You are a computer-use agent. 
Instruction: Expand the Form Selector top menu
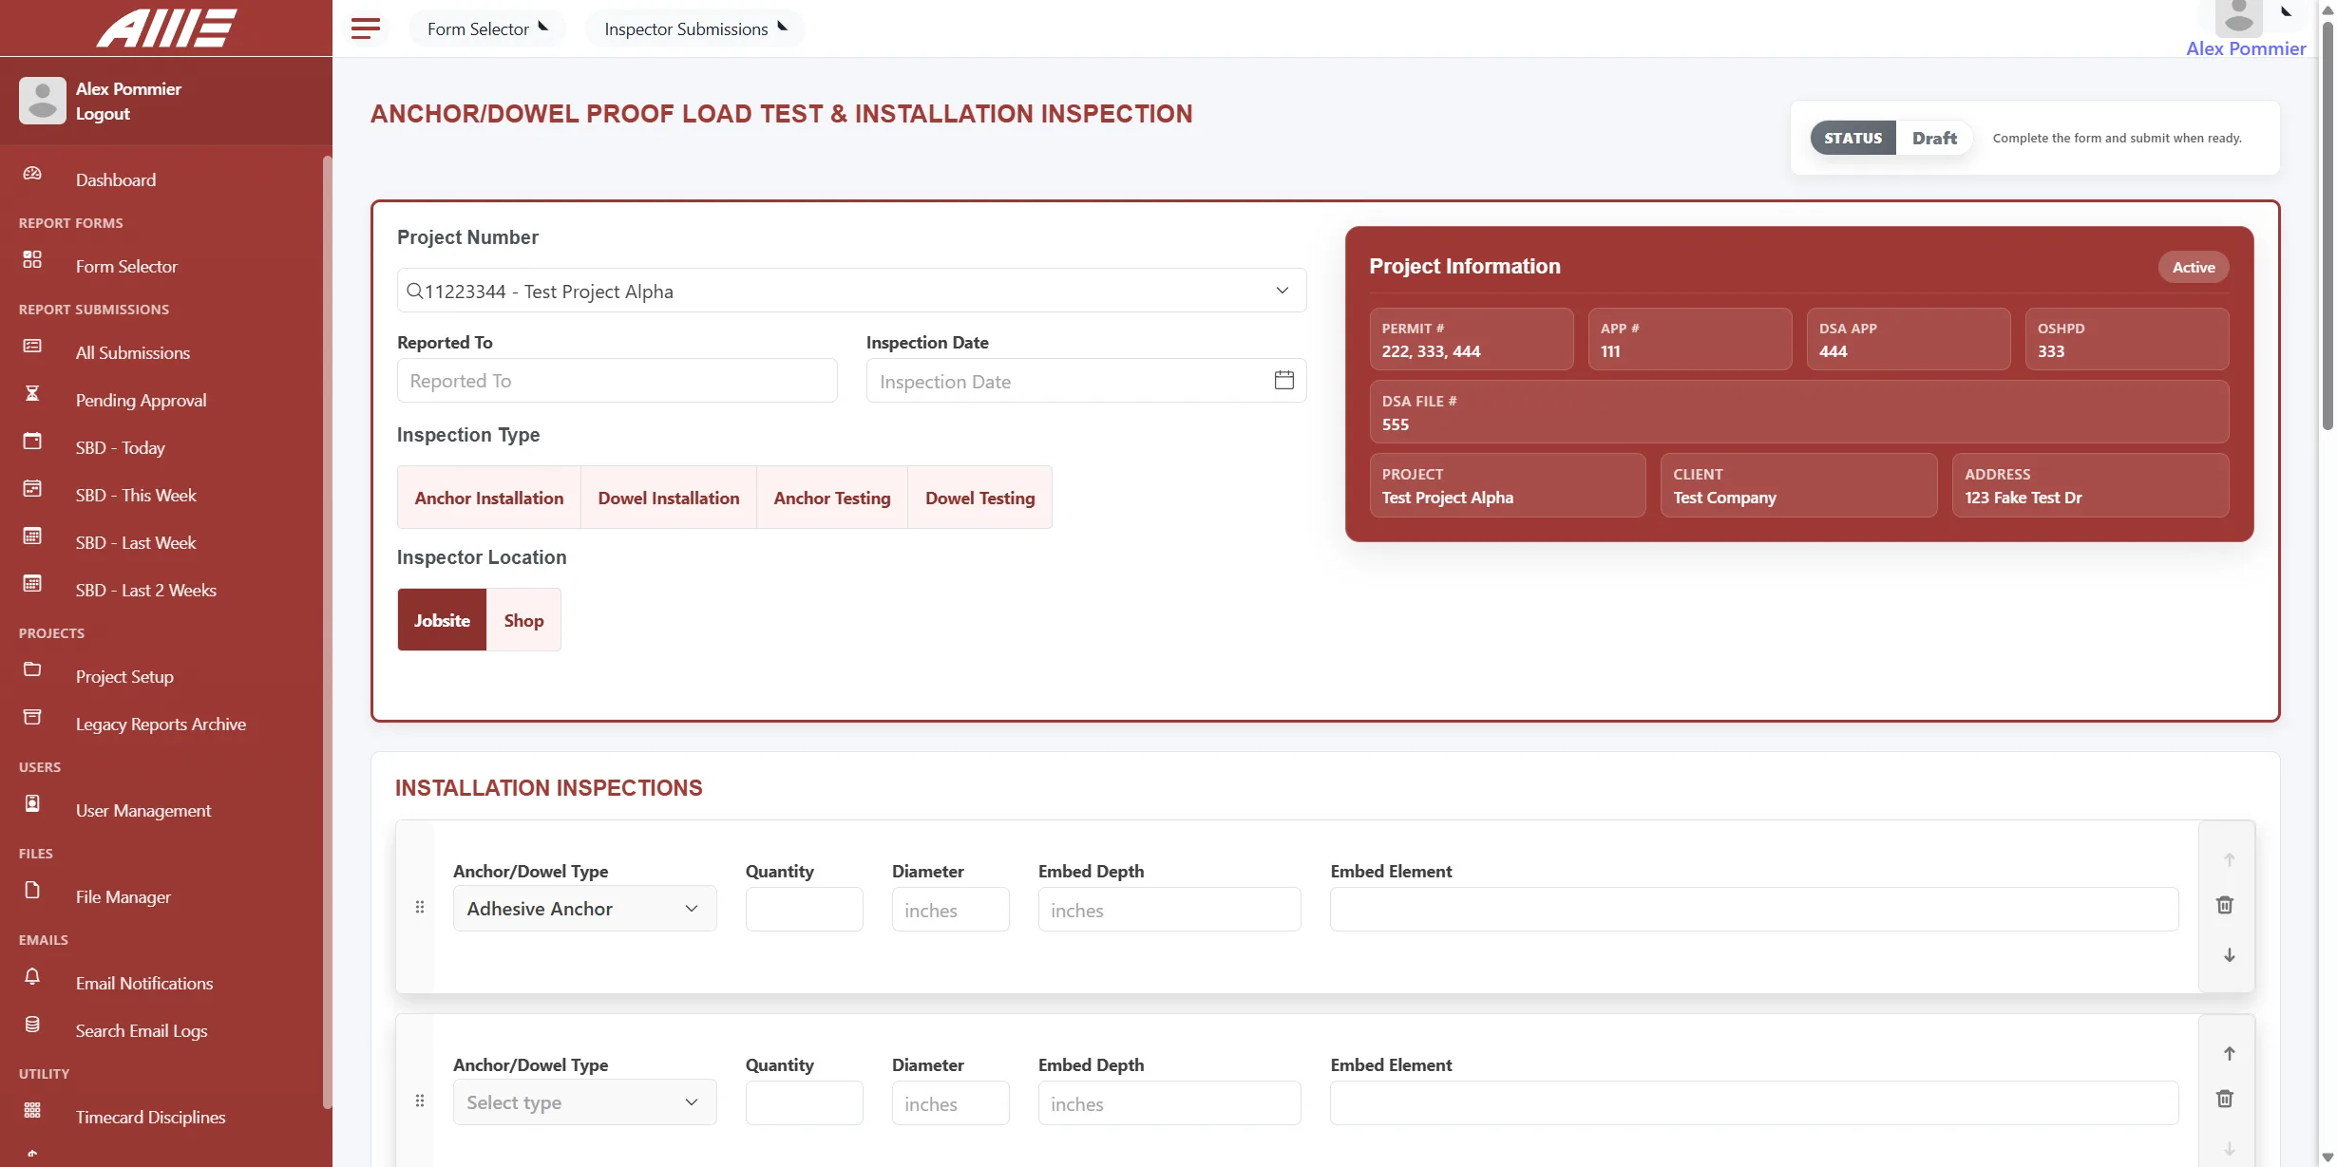pyautogui.click(x=487, y=28)
